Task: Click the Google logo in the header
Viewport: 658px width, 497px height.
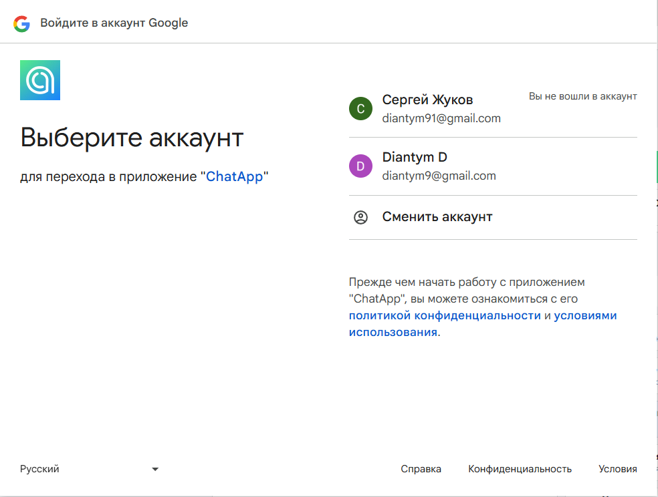Action: 21,23
